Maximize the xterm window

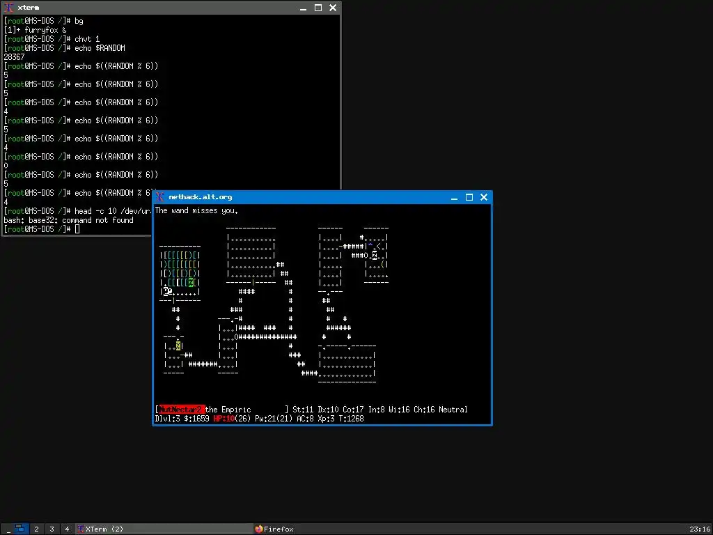pyautogui.click(x=318, y=8)
